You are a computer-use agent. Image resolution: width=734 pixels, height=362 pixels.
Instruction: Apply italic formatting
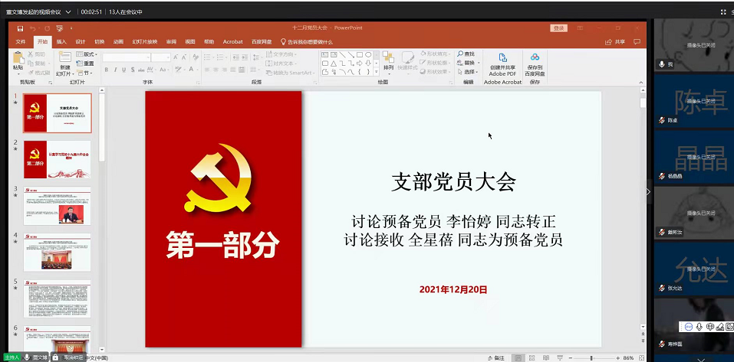coord(116,70)
